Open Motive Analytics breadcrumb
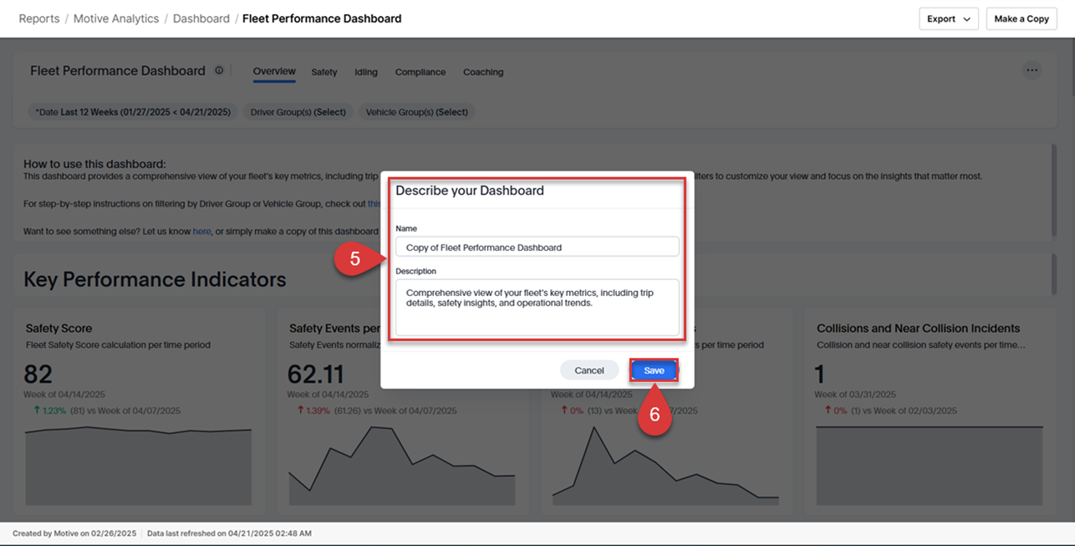Viewport: 1075px width, 546px height. point(116,18)
